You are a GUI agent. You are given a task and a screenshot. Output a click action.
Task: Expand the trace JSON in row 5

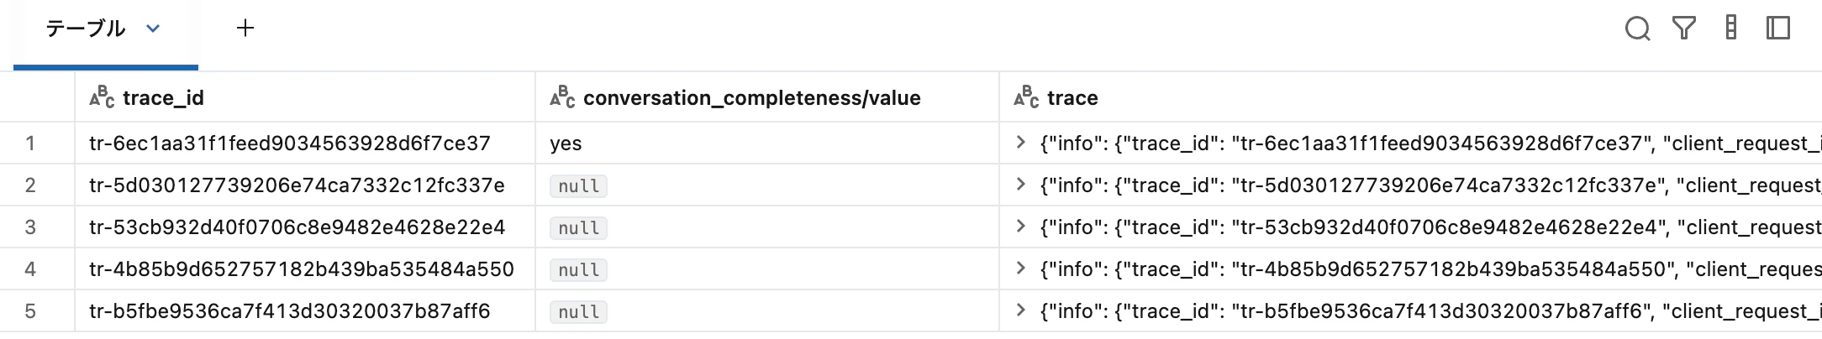pos(1021,310)
